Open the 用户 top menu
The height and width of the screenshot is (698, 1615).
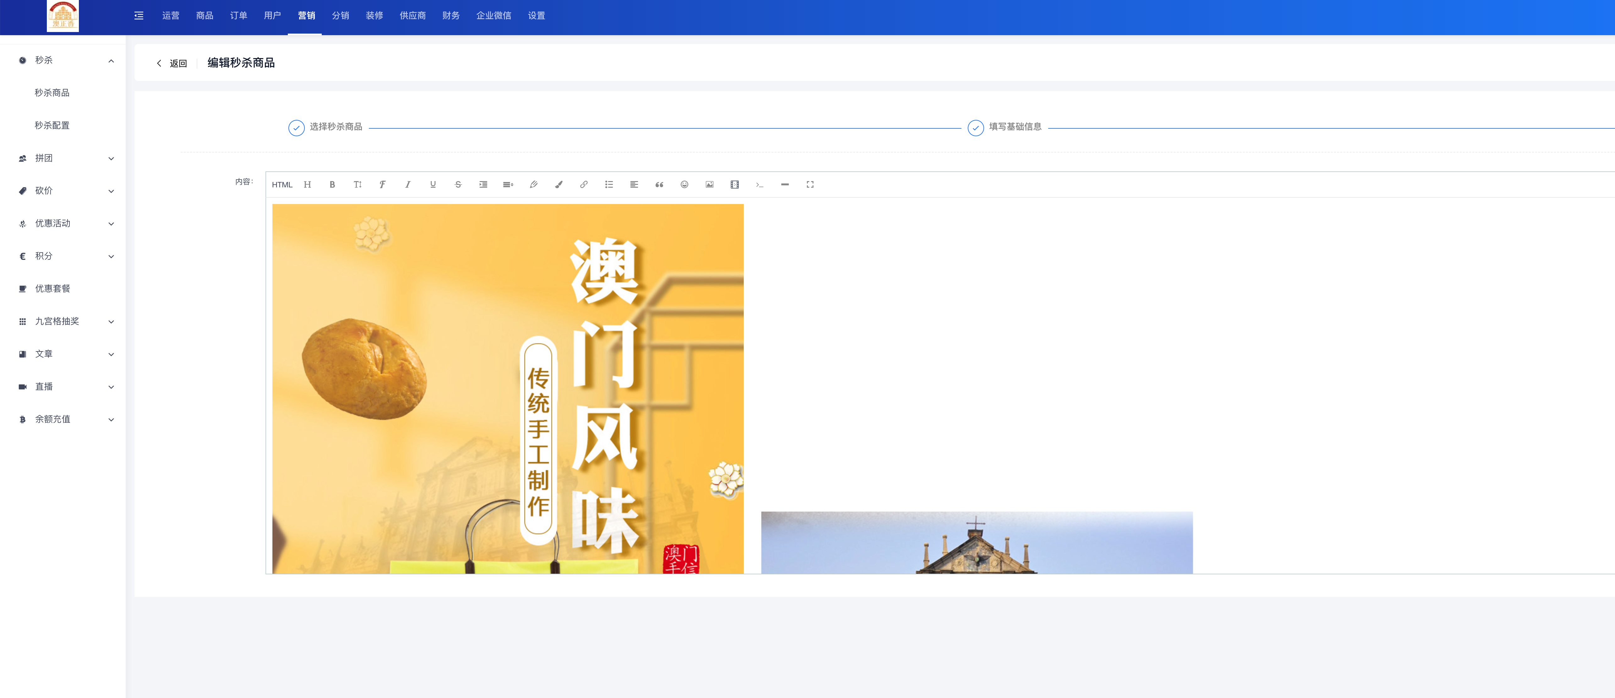272,16
